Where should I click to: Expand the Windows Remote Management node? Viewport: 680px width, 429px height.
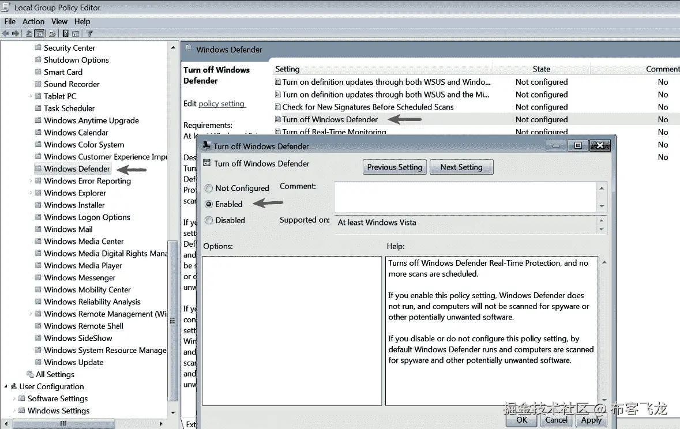(x=31, y=314)
